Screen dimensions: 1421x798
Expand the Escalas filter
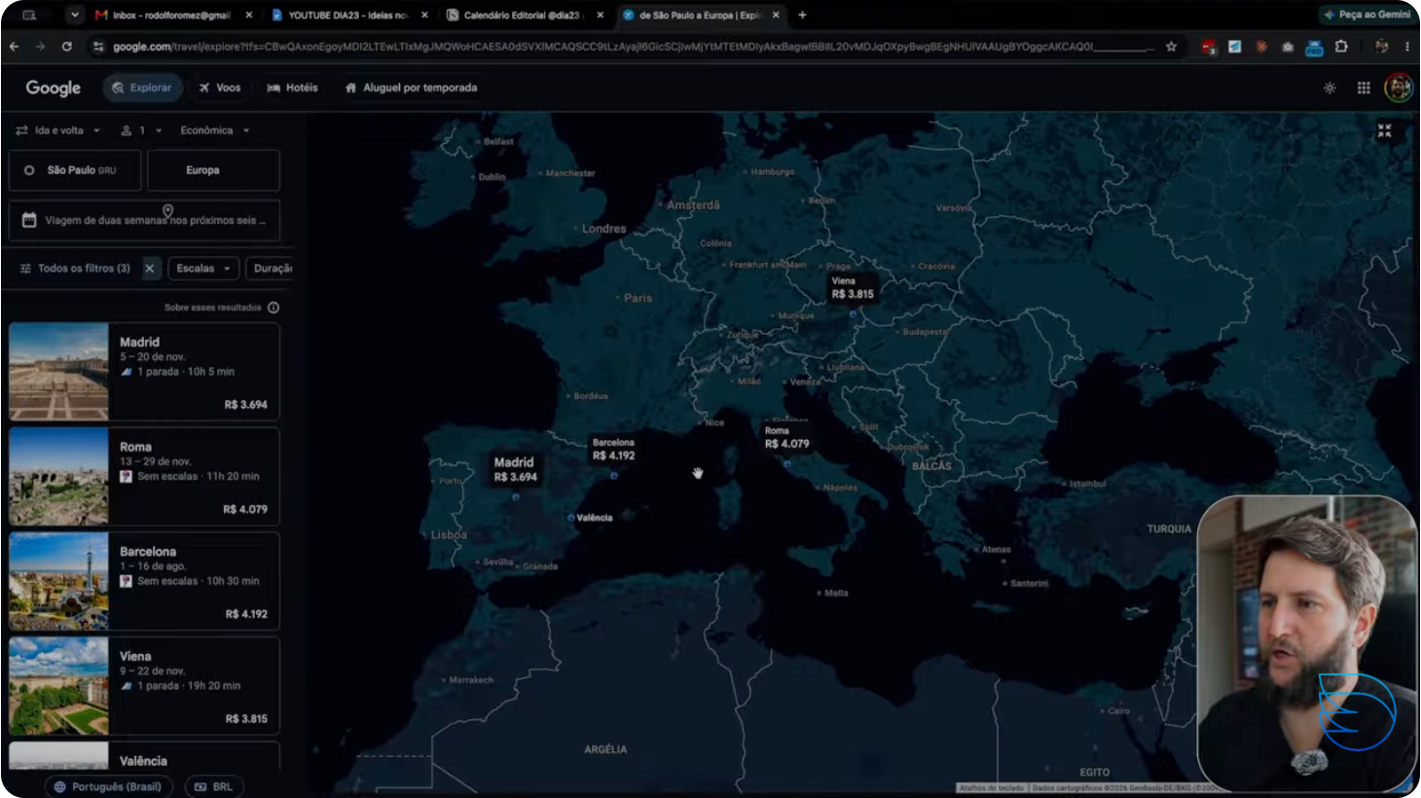[203, 269]
